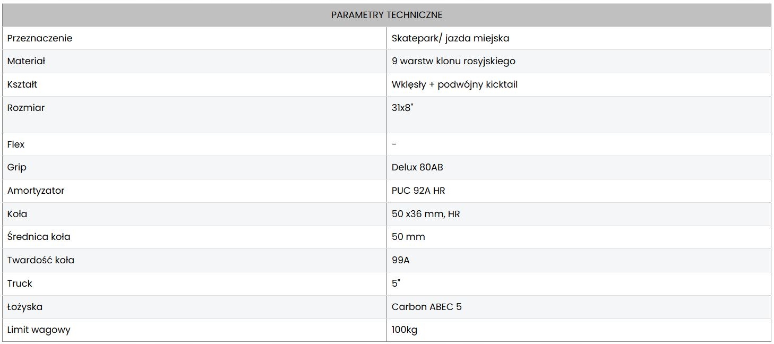This screenshot has height=344, width=774.
Task: Click the Skatepark/ jazda miejska value
Action: (x=450, y=38)
